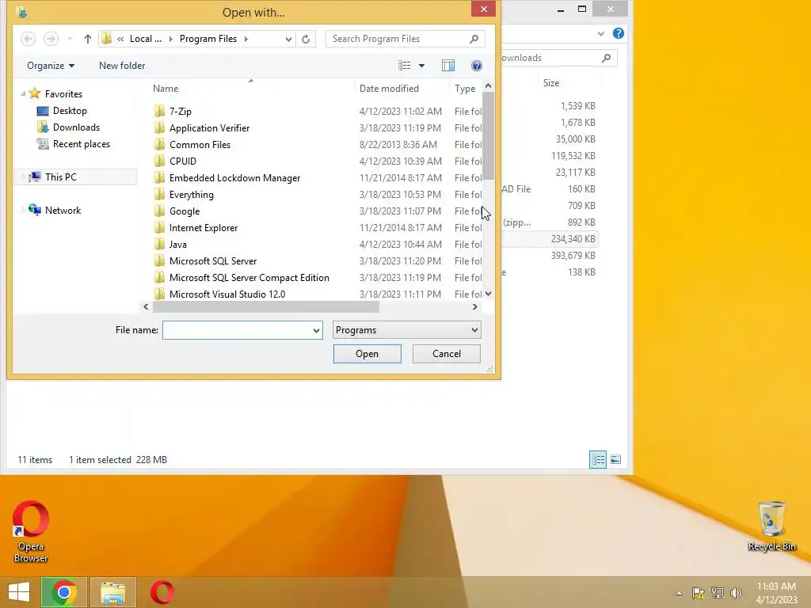Change view using the view icon
This screenshot has width=811, height=608.
coord(405,66)
